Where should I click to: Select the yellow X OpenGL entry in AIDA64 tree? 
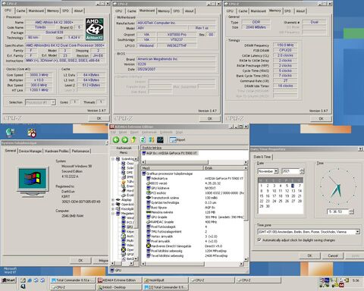[124, 249]
